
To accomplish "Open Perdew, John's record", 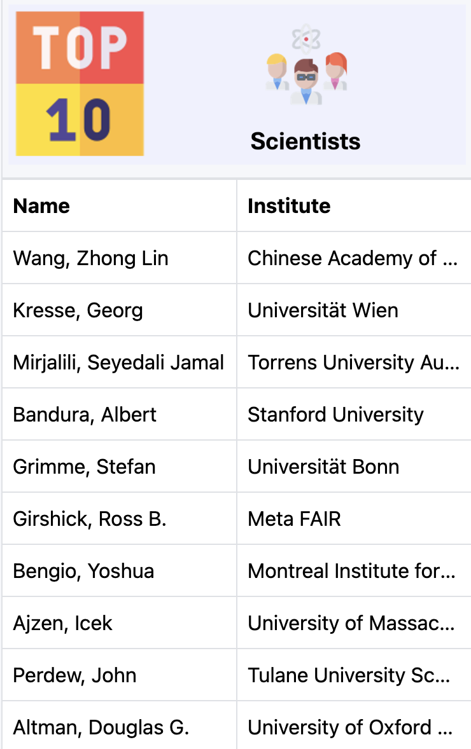I will coord(74,675).
